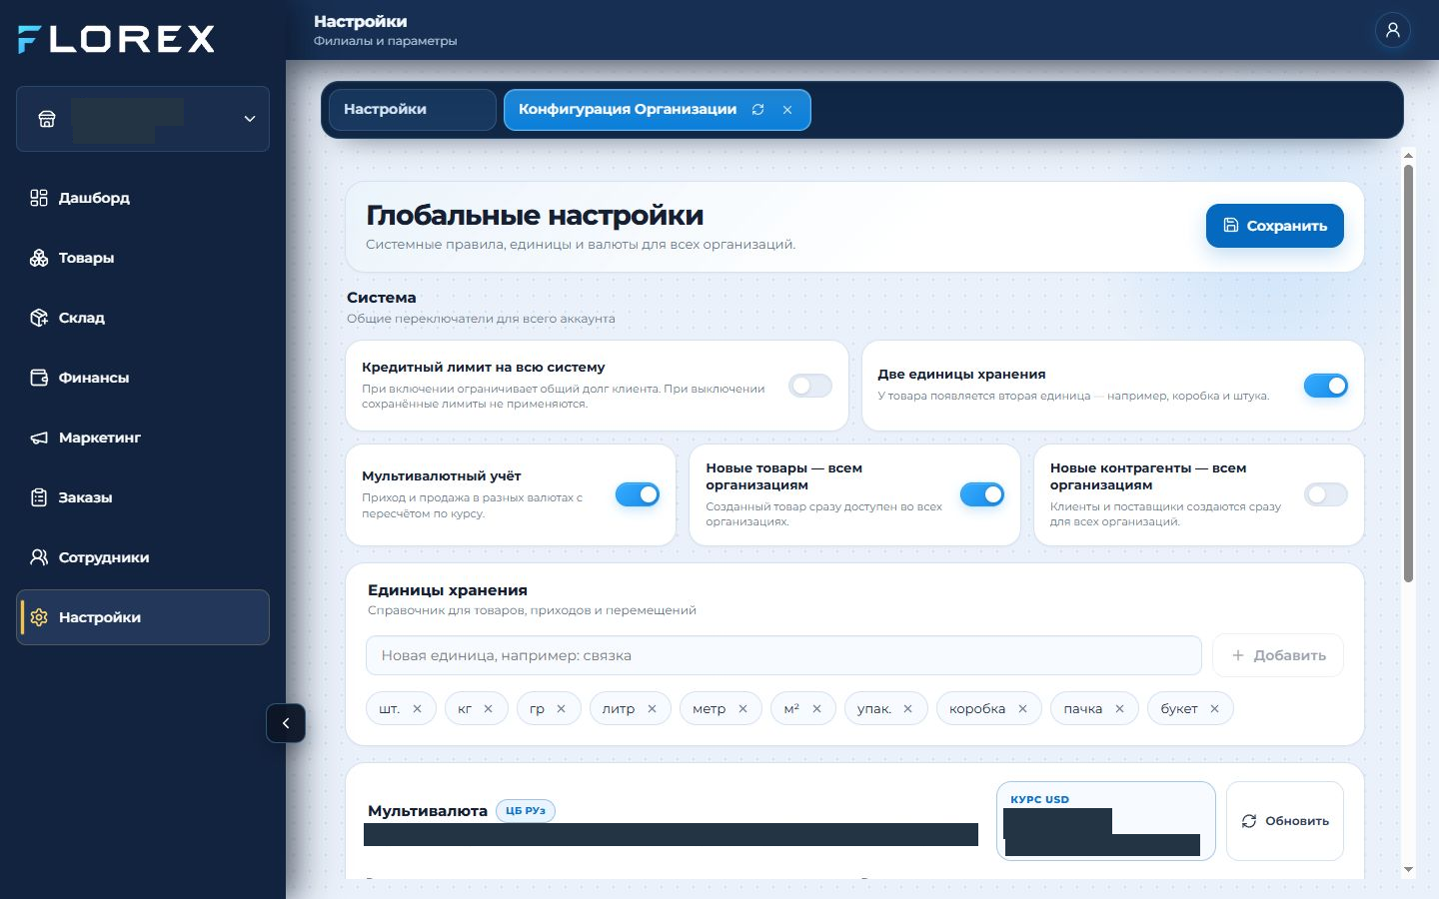Click the Сохранить button
Viewport: 1439px width, 899px height.
click(1274, 226)
